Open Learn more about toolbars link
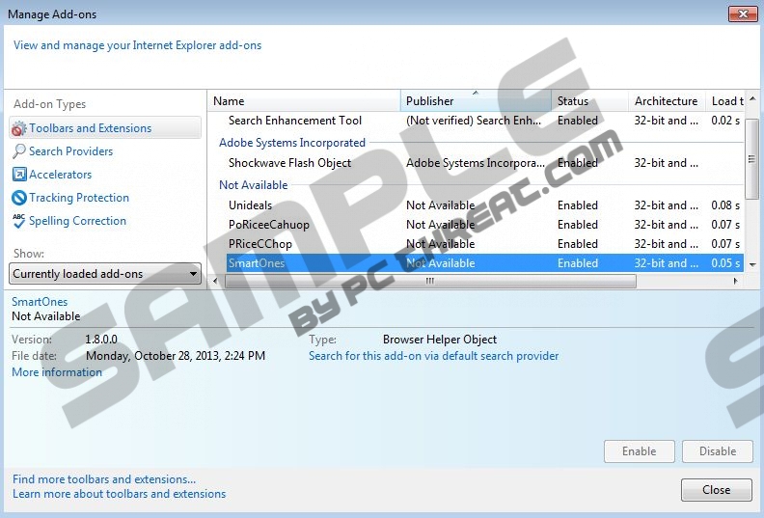This screenshot has height=518, width=764. pyautogui.click(x=120, y=494)
